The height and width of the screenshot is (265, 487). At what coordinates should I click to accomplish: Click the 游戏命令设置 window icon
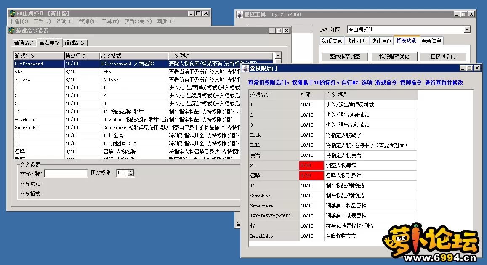pos(11,31)
